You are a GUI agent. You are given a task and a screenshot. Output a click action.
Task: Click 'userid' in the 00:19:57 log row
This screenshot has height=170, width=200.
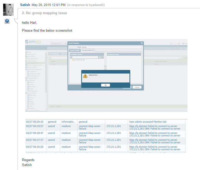pos(51,126)
